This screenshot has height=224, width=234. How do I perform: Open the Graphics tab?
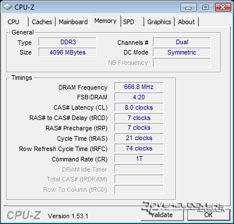pyautogui.click(x=159, y=22)
